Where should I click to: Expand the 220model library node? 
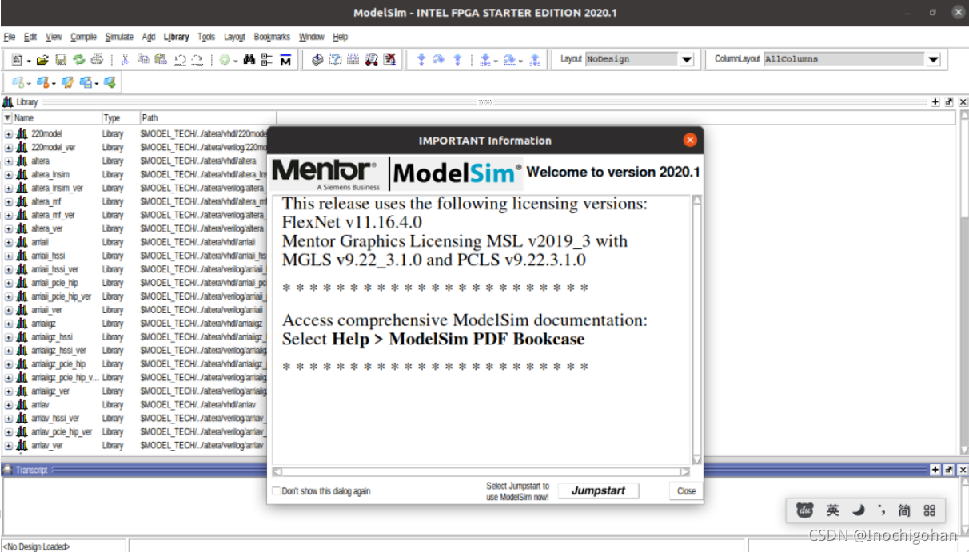pyautogui.click(x=9, y=134)
